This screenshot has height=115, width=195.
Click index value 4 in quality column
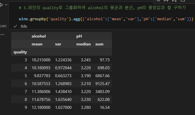click(26, 68)
